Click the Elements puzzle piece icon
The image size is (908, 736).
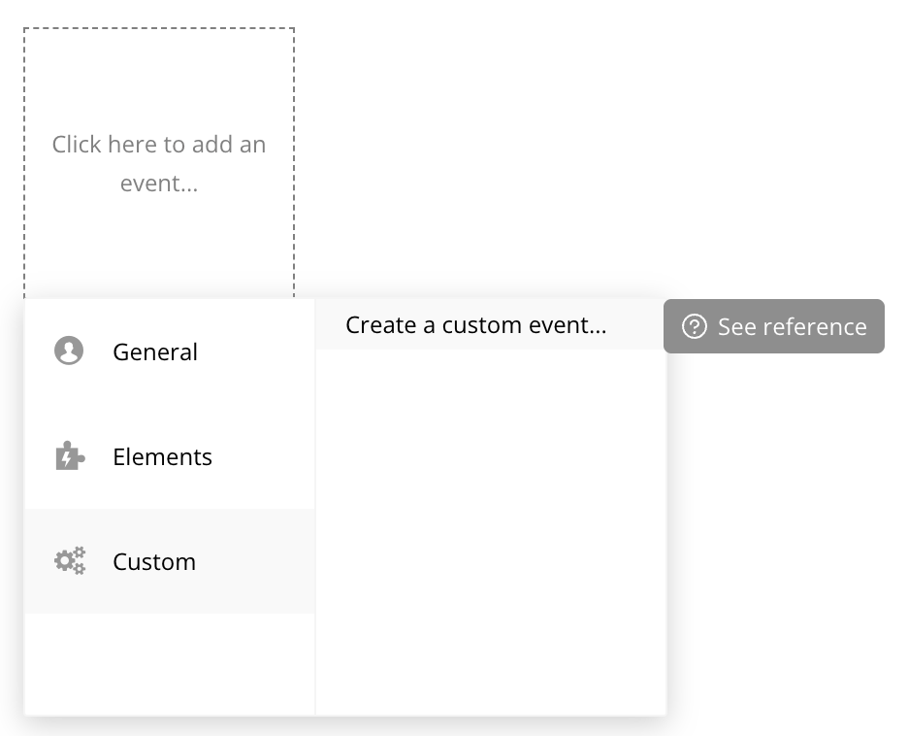pyautogui.click(x=70, y=456)
